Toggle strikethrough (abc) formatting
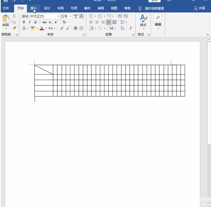The image size is (211, 207). pyautogui.click(x=45, y=22)
